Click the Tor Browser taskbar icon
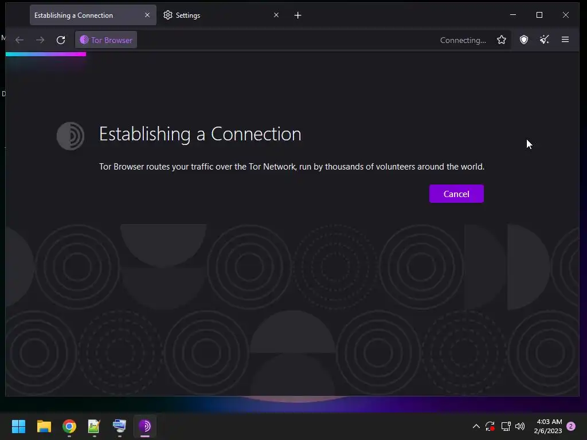 tap(145, 426)
